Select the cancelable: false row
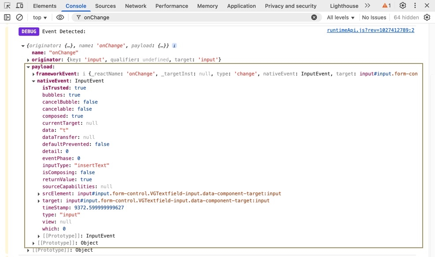 [67, 109]
